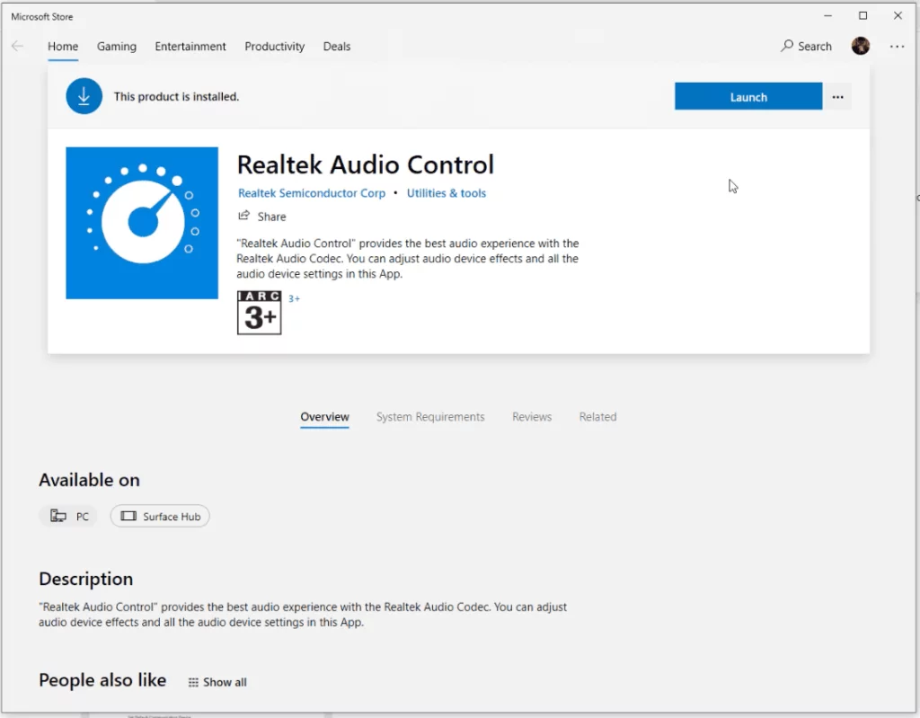
Task: Switch to the Gaming tab
Action: [x=116, y=47]
